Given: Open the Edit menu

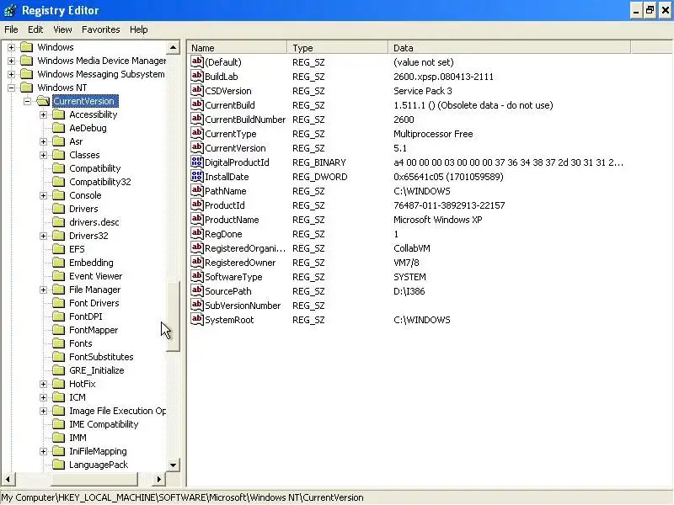Looking at the screenshot, I should [35, 29].
